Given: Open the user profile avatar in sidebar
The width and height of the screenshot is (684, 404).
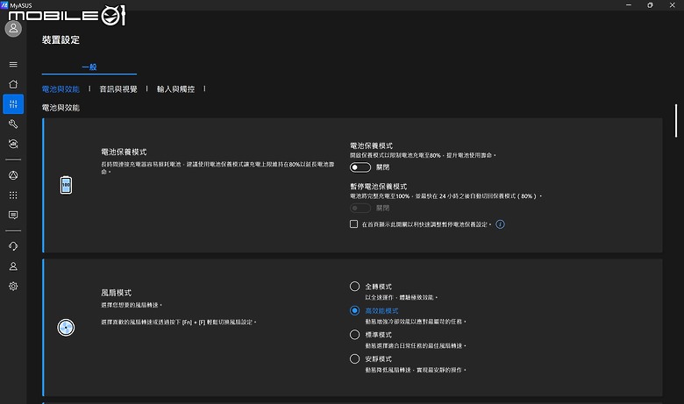Looking at the screenshot, I should coord(13,29).
